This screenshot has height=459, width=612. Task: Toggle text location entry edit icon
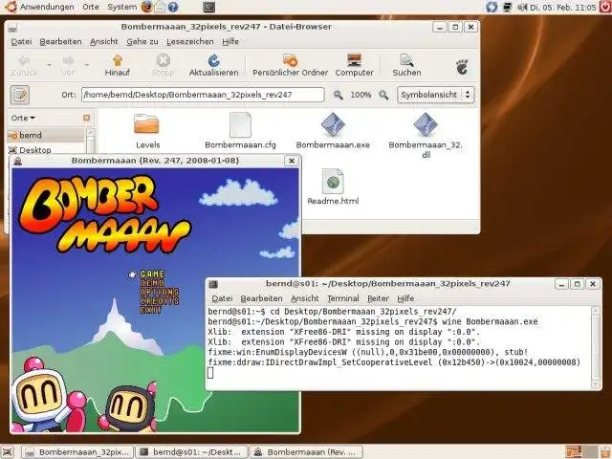(x=19, y=95)
